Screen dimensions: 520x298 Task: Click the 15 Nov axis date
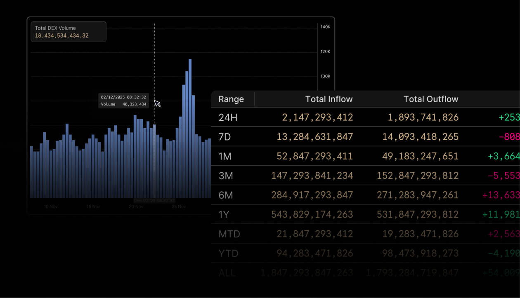pos(93,206)
